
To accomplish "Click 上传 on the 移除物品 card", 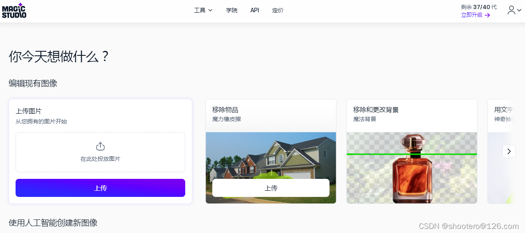I will click(x=271, y=188).
